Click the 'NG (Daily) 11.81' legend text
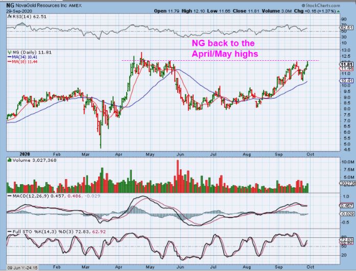Screen dimensions: 356x271 coord(32,52)
